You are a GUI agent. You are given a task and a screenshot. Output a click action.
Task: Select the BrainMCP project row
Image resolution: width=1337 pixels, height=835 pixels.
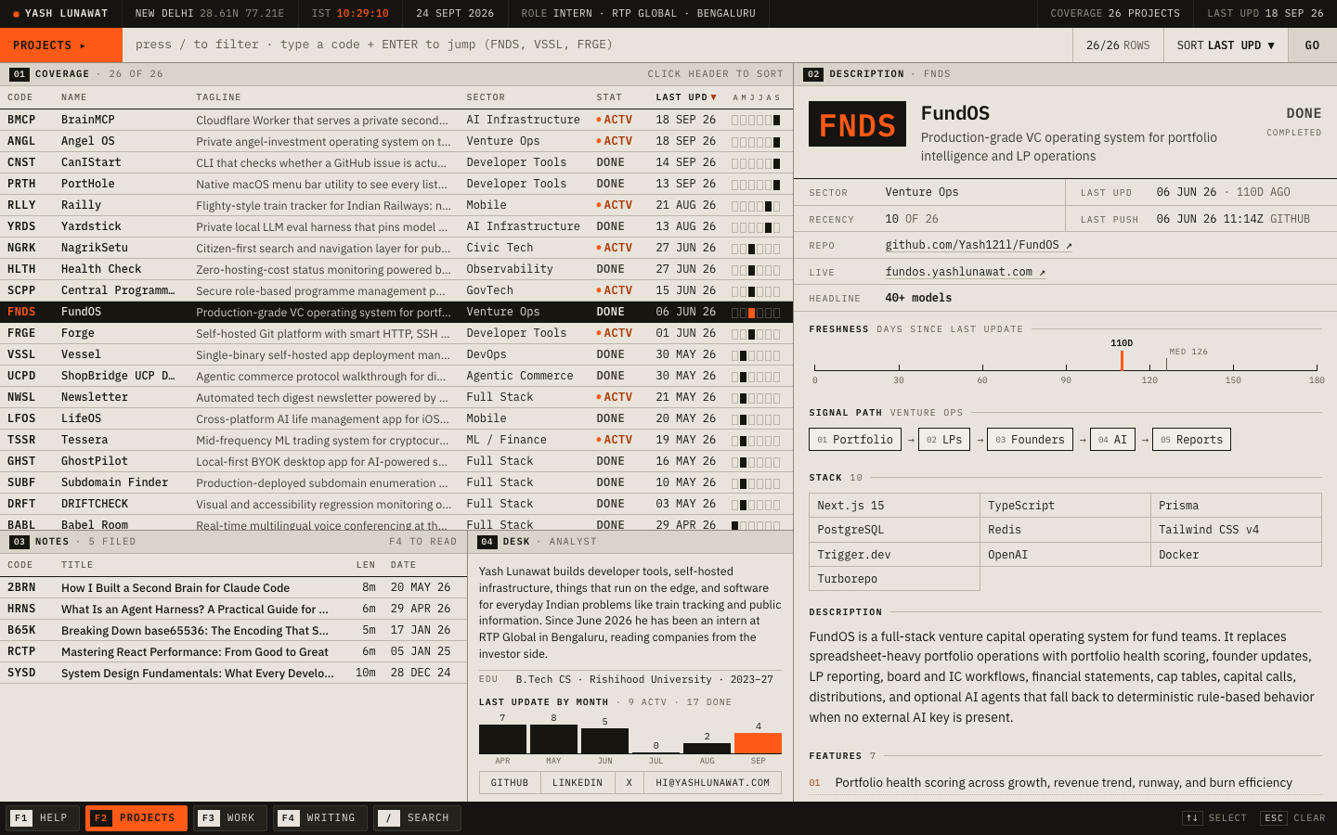pos(396,120)
